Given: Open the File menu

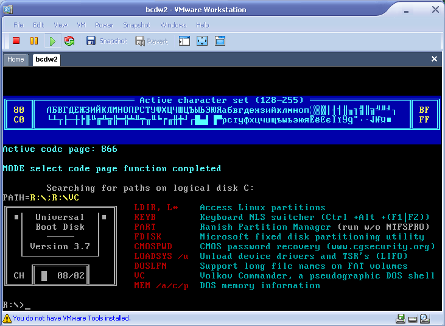Looking at the screenshot, I should (18, 25).
